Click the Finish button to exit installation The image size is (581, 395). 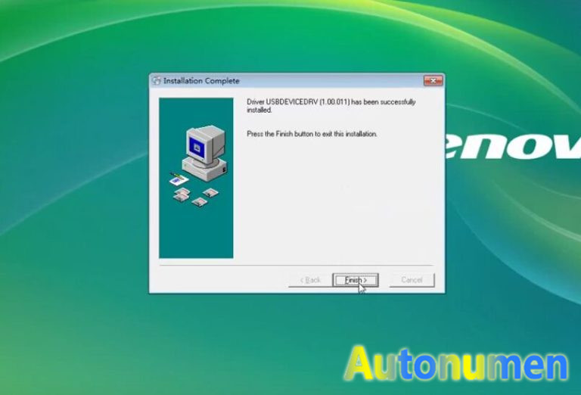(356, 280)
